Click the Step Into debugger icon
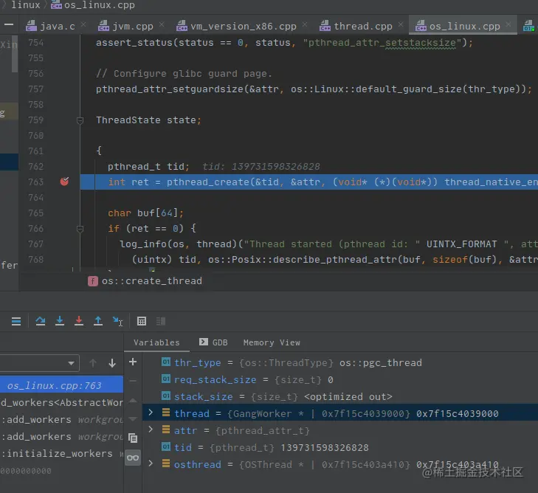The height and width of the screenshot is (493, 538). pos(60,321)
